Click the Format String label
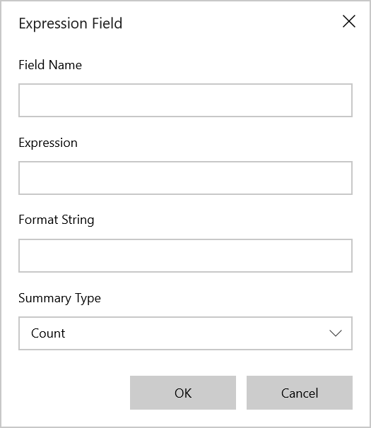This screenshot has width=371, height=428. [x=57, y=220]
